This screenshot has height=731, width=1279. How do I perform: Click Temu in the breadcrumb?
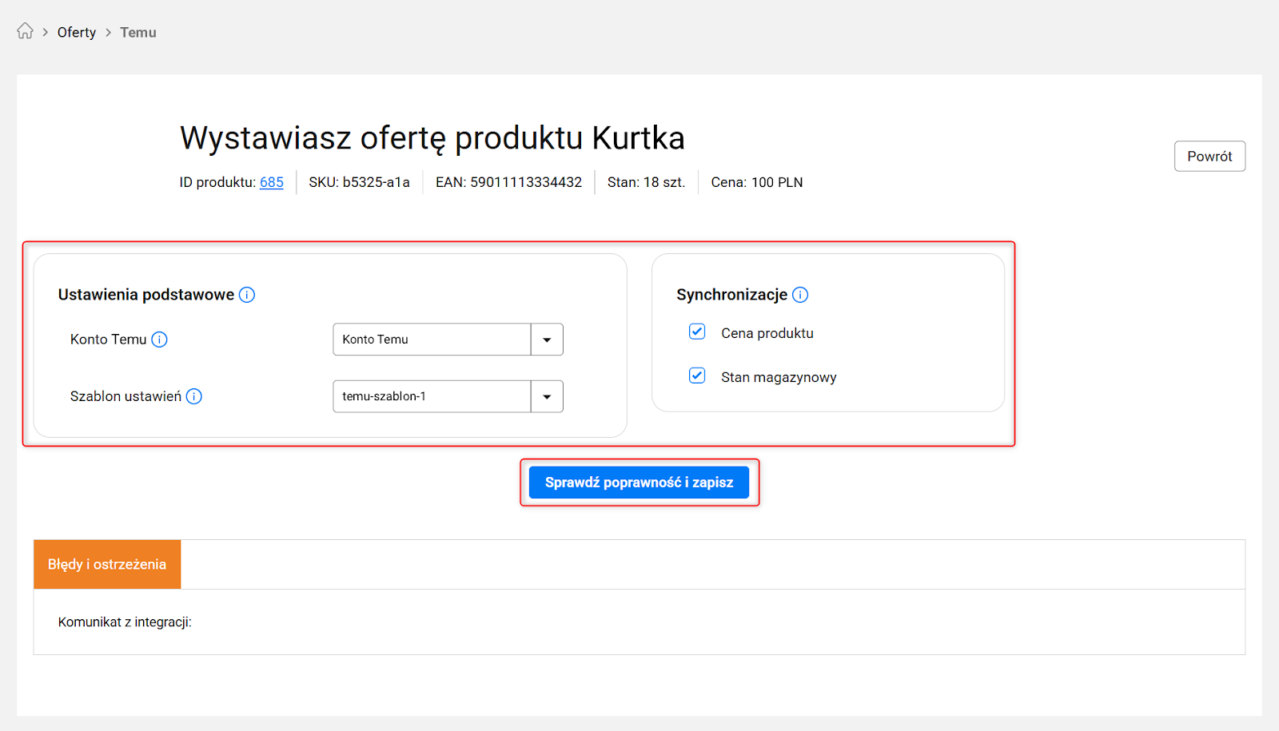138,33
